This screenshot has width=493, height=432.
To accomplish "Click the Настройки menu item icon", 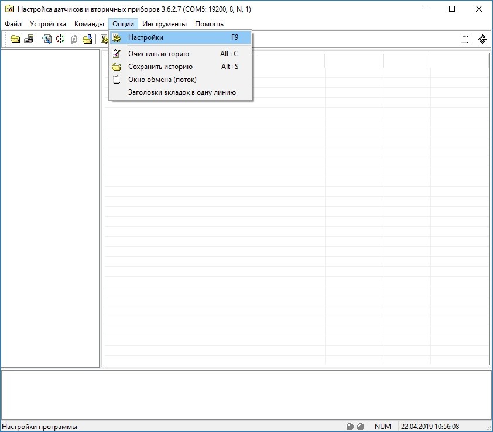I will (117, 37).
